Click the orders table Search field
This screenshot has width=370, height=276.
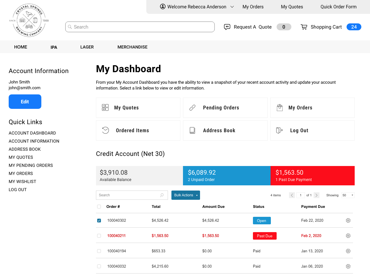point(132,195)
